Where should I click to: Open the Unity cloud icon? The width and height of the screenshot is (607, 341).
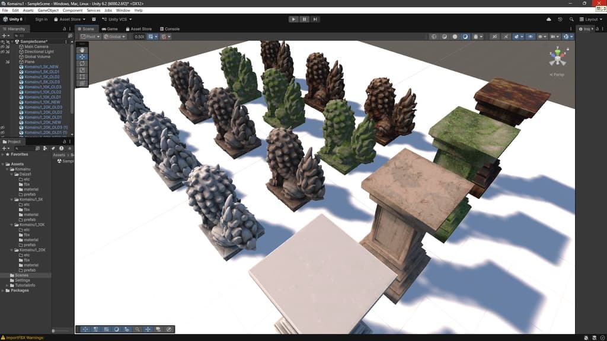click(548, 19)
